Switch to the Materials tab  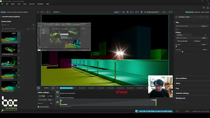coord(197,12)
